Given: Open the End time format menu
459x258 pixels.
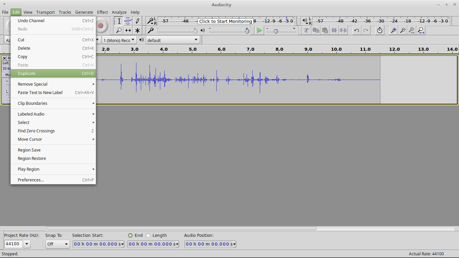Looking at the screenshot, I should (x=177, y=244).
